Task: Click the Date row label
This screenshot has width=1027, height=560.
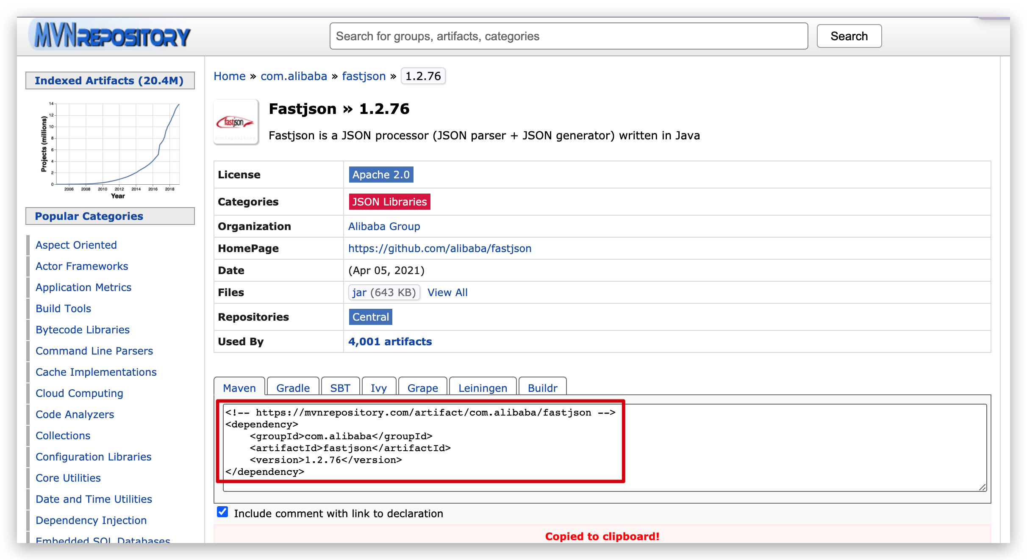Action: click(231, 270)
